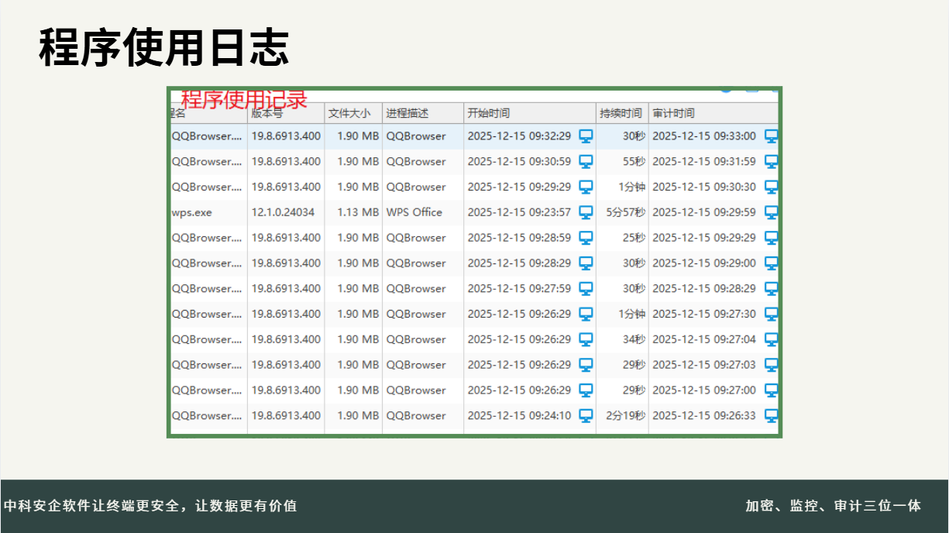
Task: Select the 5分57秒 duration cell
Action: 625,212
